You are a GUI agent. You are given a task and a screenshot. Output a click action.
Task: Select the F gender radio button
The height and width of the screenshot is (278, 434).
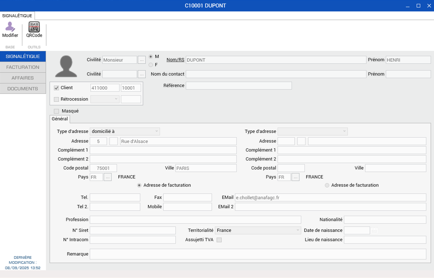(x=151, y=65)
